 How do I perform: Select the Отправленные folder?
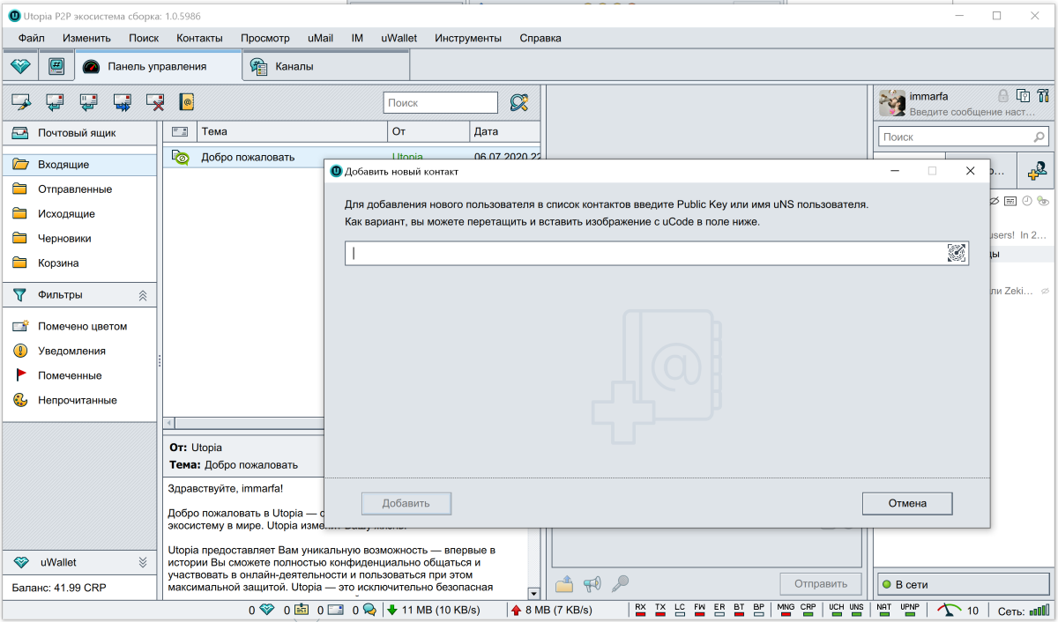click(x=79, y=189)
